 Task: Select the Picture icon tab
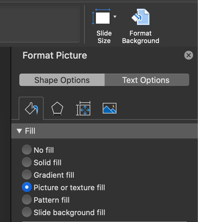pos(109,109)
